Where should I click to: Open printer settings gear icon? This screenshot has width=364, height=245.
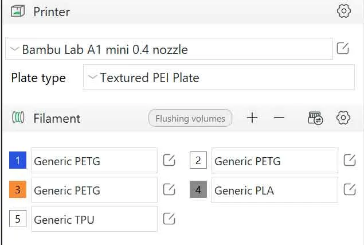tap(343, 11)
